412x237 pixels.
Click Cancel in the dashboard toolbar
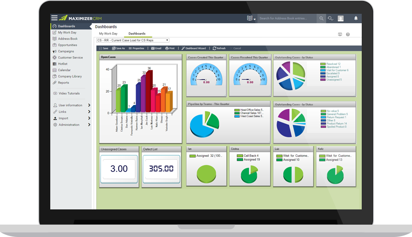click(235, 48)
